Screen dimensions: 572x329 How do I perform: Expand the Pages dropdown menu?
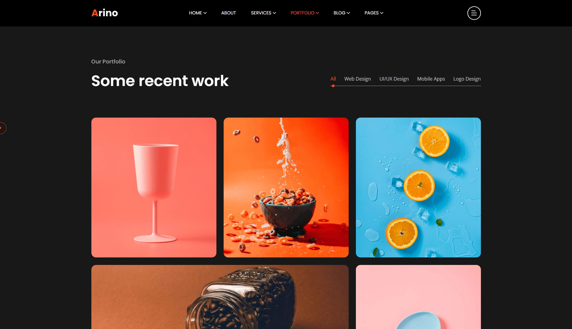tap(374, 13)
